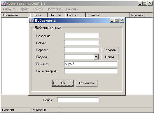Focus the Логин input field
154x113 pixels.
(81, 43)
